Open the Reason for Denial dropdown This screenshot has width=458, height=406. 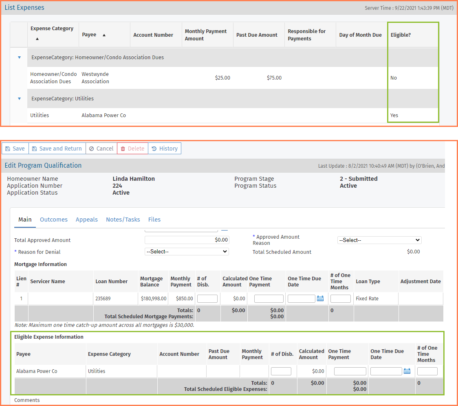(x=187, y=252)
